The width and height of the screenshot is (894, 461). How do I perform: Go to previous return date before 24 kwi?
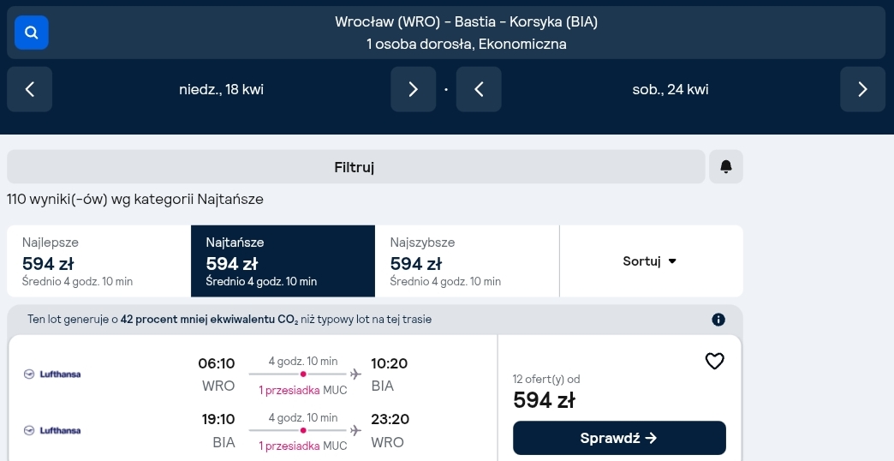[x=479, y=89]
